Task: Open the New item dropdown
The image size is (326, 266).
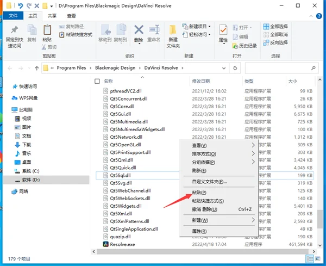Action: click(210, 27)
